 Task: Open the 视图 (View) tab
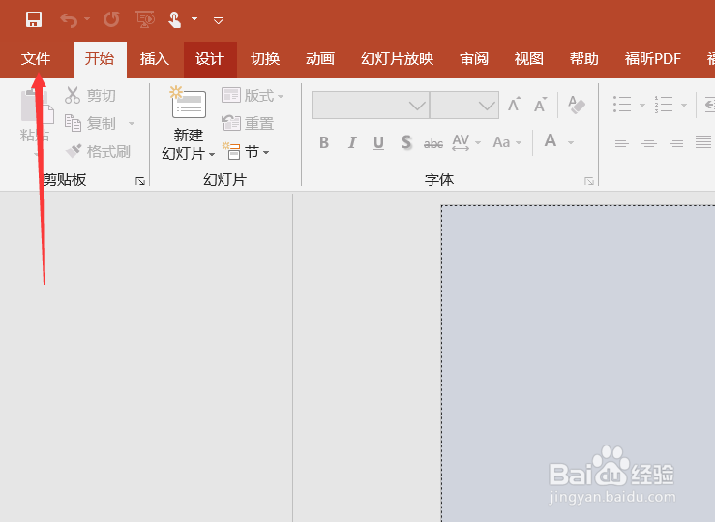(529, 59)
